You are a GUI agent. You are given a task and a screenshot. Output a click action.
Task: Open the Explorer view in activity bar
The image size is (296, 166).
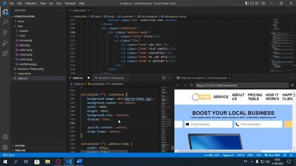pyautogui.click(x=5, y=12)
